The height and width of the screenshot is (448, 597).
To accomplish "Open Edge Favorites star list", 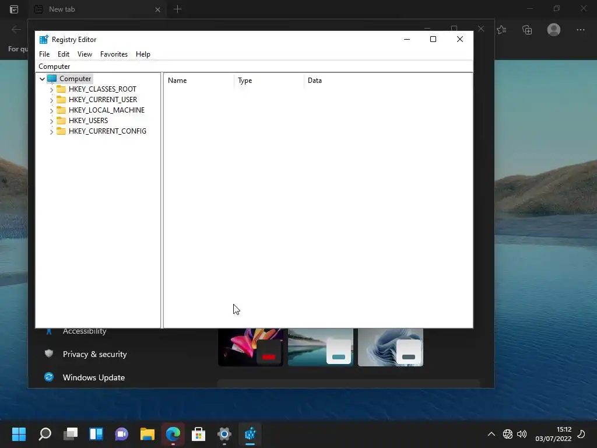I will coord(502,30).
